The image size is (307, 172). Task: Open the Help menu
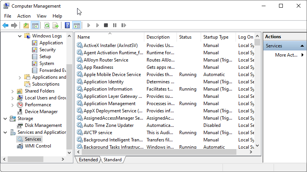(57, 16)
